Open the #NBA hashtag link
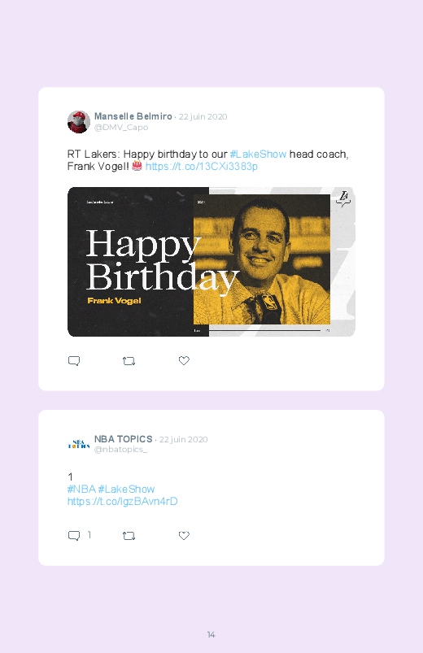This screenshot has width=423, height=653. pyautogui.click(x=81, y=489)
